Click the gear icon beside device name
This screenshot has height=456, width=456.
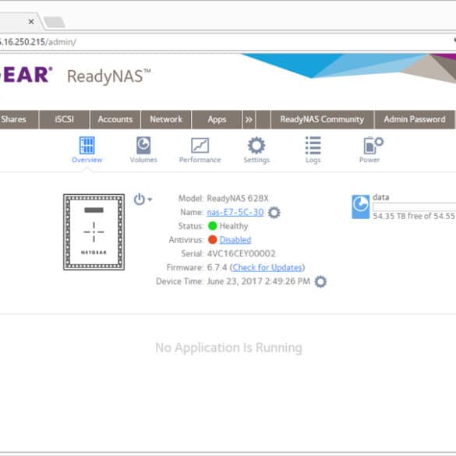point(274,212)
